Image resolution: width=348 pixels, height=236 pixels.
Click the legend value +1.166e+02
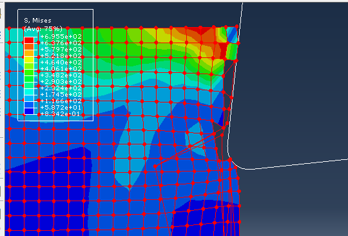(61, 101)
